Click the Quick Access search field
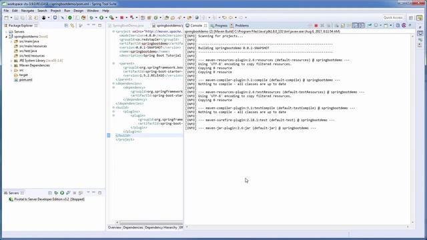Screen dimensions: 427x240 click(394, 18)
